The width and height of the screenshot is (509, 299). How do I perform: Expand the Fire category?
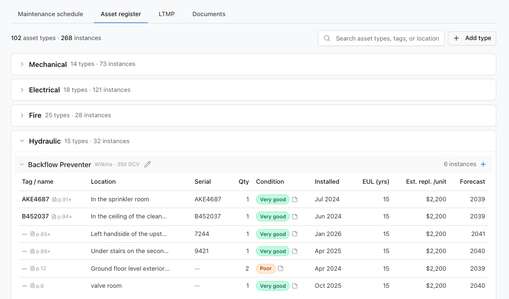tap(22, 115)
